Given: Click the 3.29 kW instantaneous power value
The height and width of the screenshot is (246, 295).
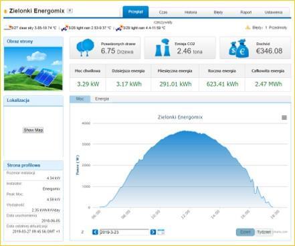Looking at the screenshot, I should pos(88,84).
